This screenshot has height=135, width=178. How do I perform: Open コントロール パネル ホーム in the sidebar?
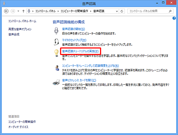pos(22,21)
